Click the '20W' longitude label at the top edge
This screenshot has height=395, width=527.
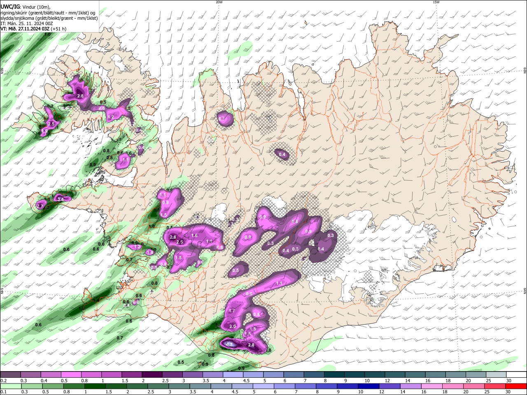[x=219, y=2]
